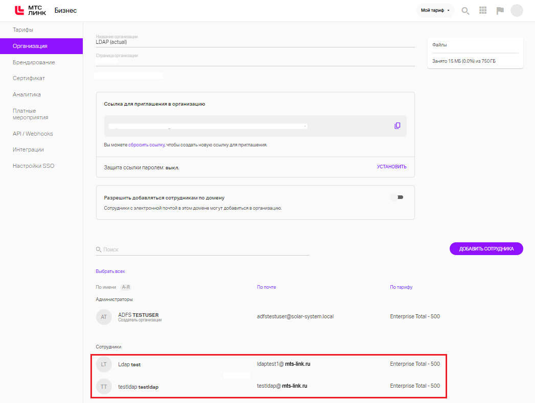Viewport: 535px width, 403px height.
Task: Click the МТС Линк logo icon
Action: point(19,11)
